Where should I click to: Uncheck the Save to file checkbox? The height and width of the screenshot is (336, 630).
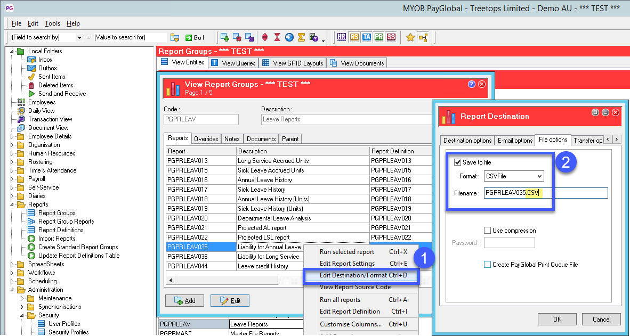(457, 162)
